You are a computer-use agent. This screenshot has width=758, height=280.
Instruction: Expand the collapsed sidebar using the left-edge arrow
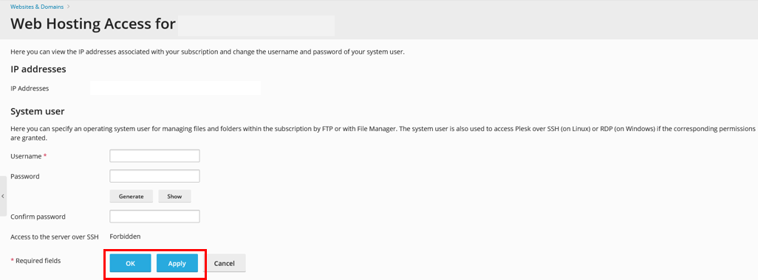click(x=3, y=196)
